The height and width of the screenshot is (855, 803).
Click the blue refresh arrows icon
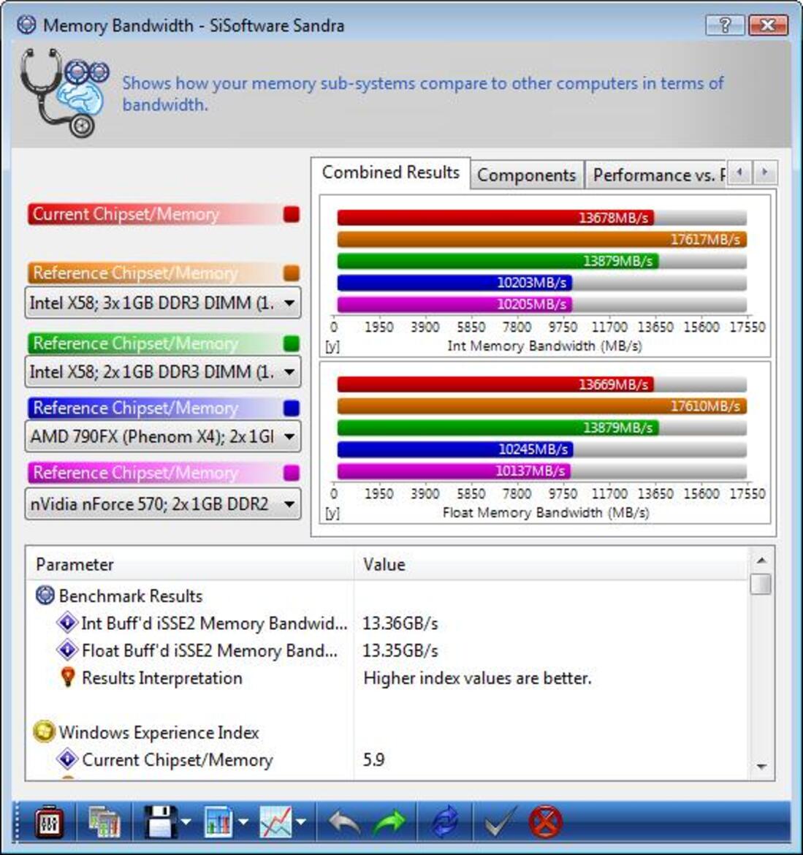[445, 822]
